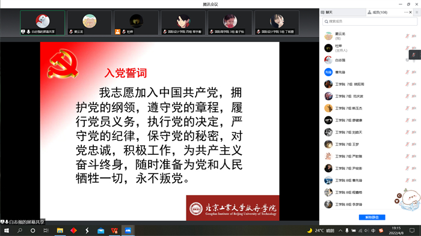Image resolution: width=421 pixels, height=236 pixels.
Task: Click the red diamond app icon on the taskbar
Action: (73, 231)
